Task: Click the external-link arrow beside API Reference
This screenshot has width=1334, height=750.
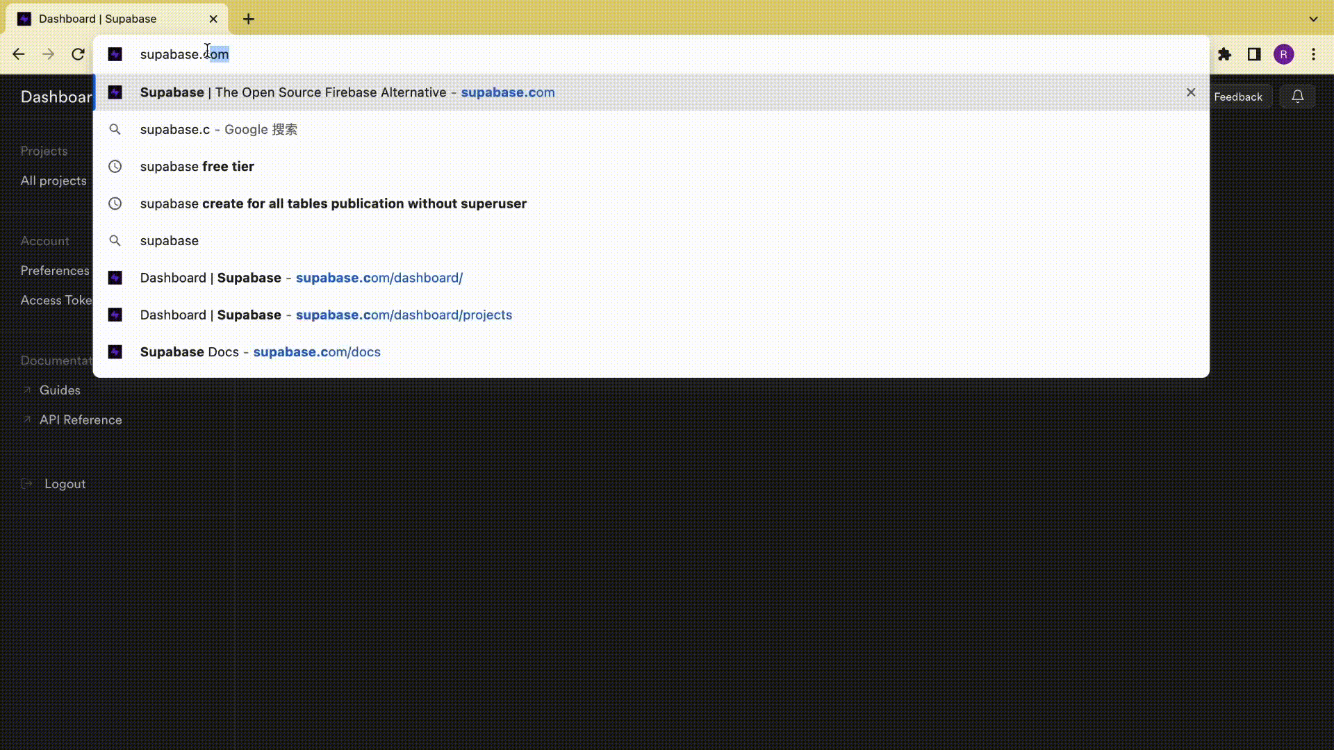Action: (26, 419)
